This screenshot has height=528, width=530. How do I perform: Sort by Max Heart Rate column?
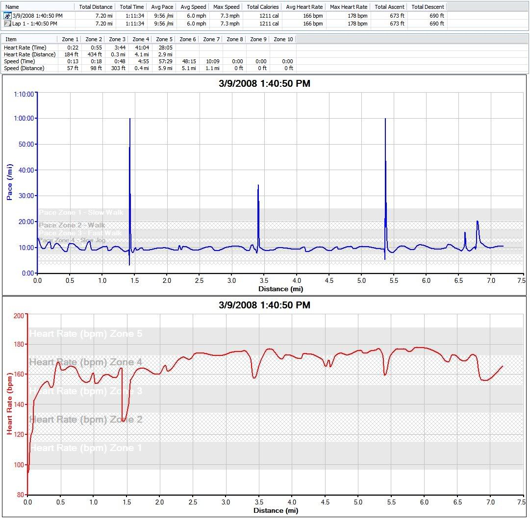pos(349,7)
